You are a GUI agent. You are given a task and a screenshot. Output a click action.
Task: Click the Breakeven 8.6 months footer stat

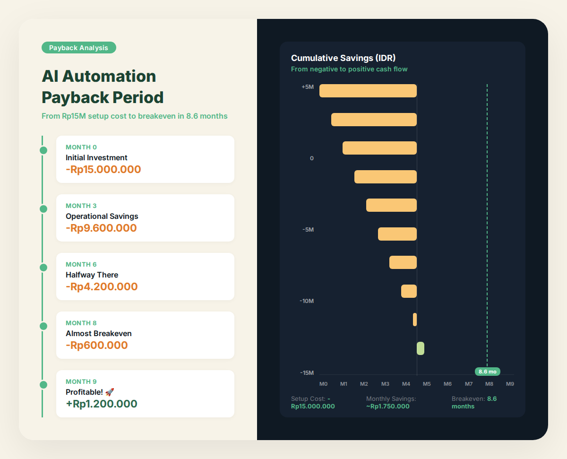(x=474, y=402)
